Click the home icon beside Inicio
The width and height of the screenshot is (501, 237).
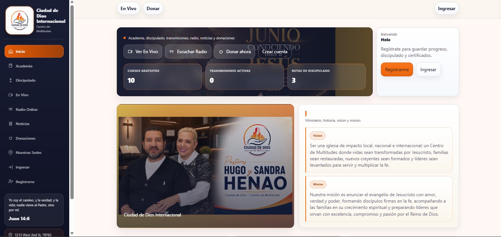[10, 51]
